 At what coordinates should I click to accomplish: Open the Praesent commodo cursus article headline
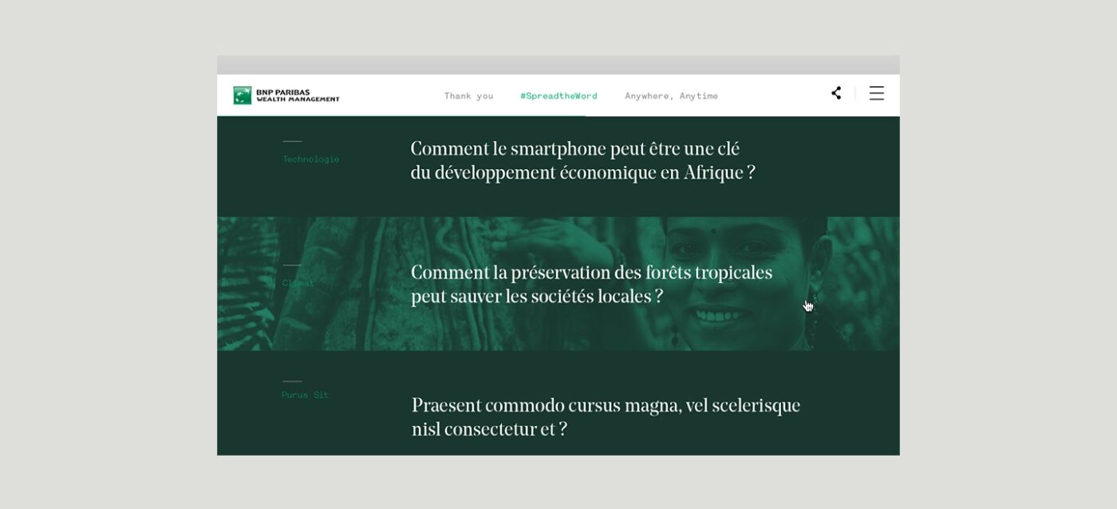pos(606,417)
